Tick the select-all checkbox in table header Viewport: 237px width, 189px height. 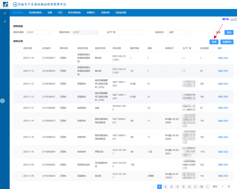pos(16,48)
